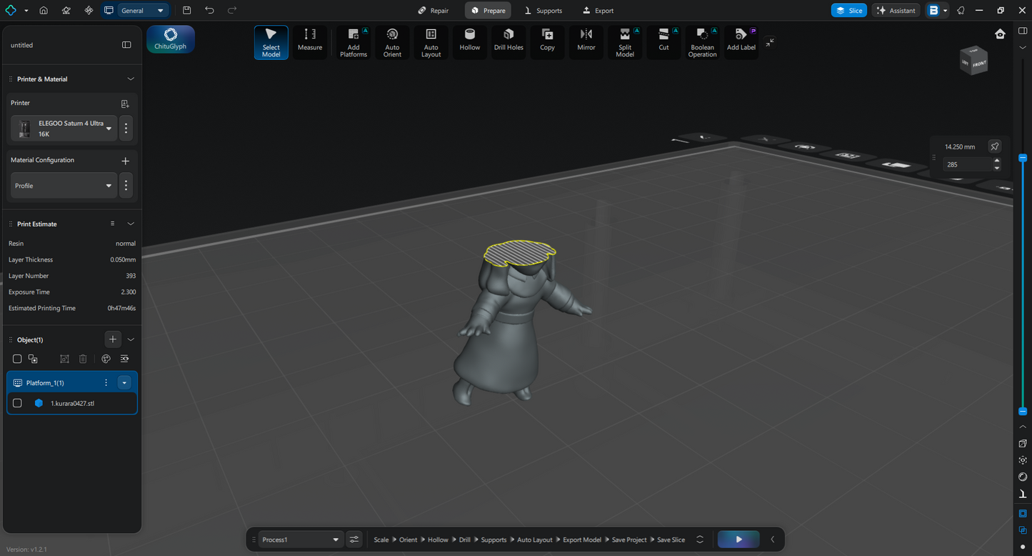The image size is (1032, 556).
Task: Run Auto Orient on the model
Action: pyautogui.click(x=392, y=43)
